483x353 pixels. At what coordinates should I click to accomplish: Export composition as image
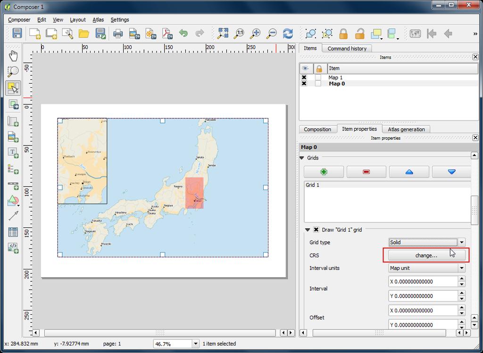(134, 34)
